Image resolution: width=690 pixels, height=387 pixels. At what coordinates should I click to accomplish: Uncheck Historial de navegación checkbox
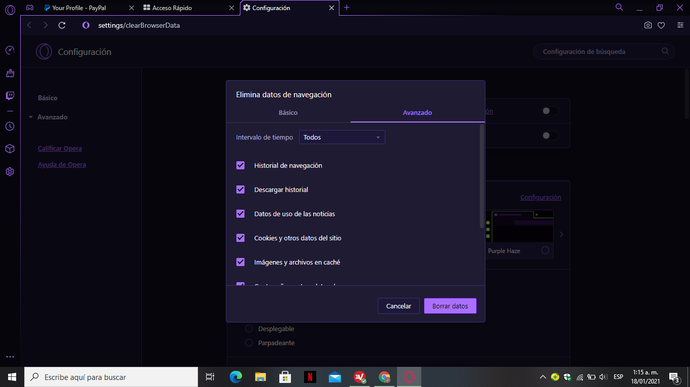pyautogui.click(x=240, y=165)
